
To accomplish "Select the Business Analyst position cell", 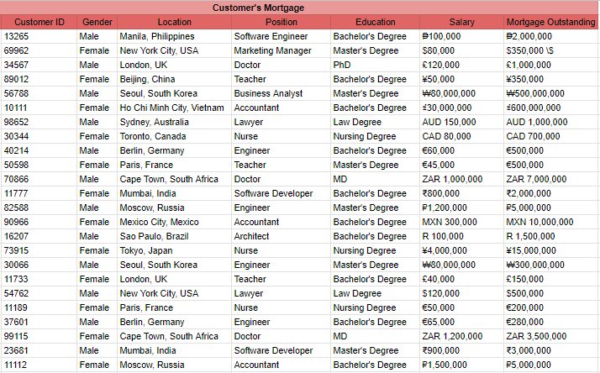I will click(x=268, y=93).
